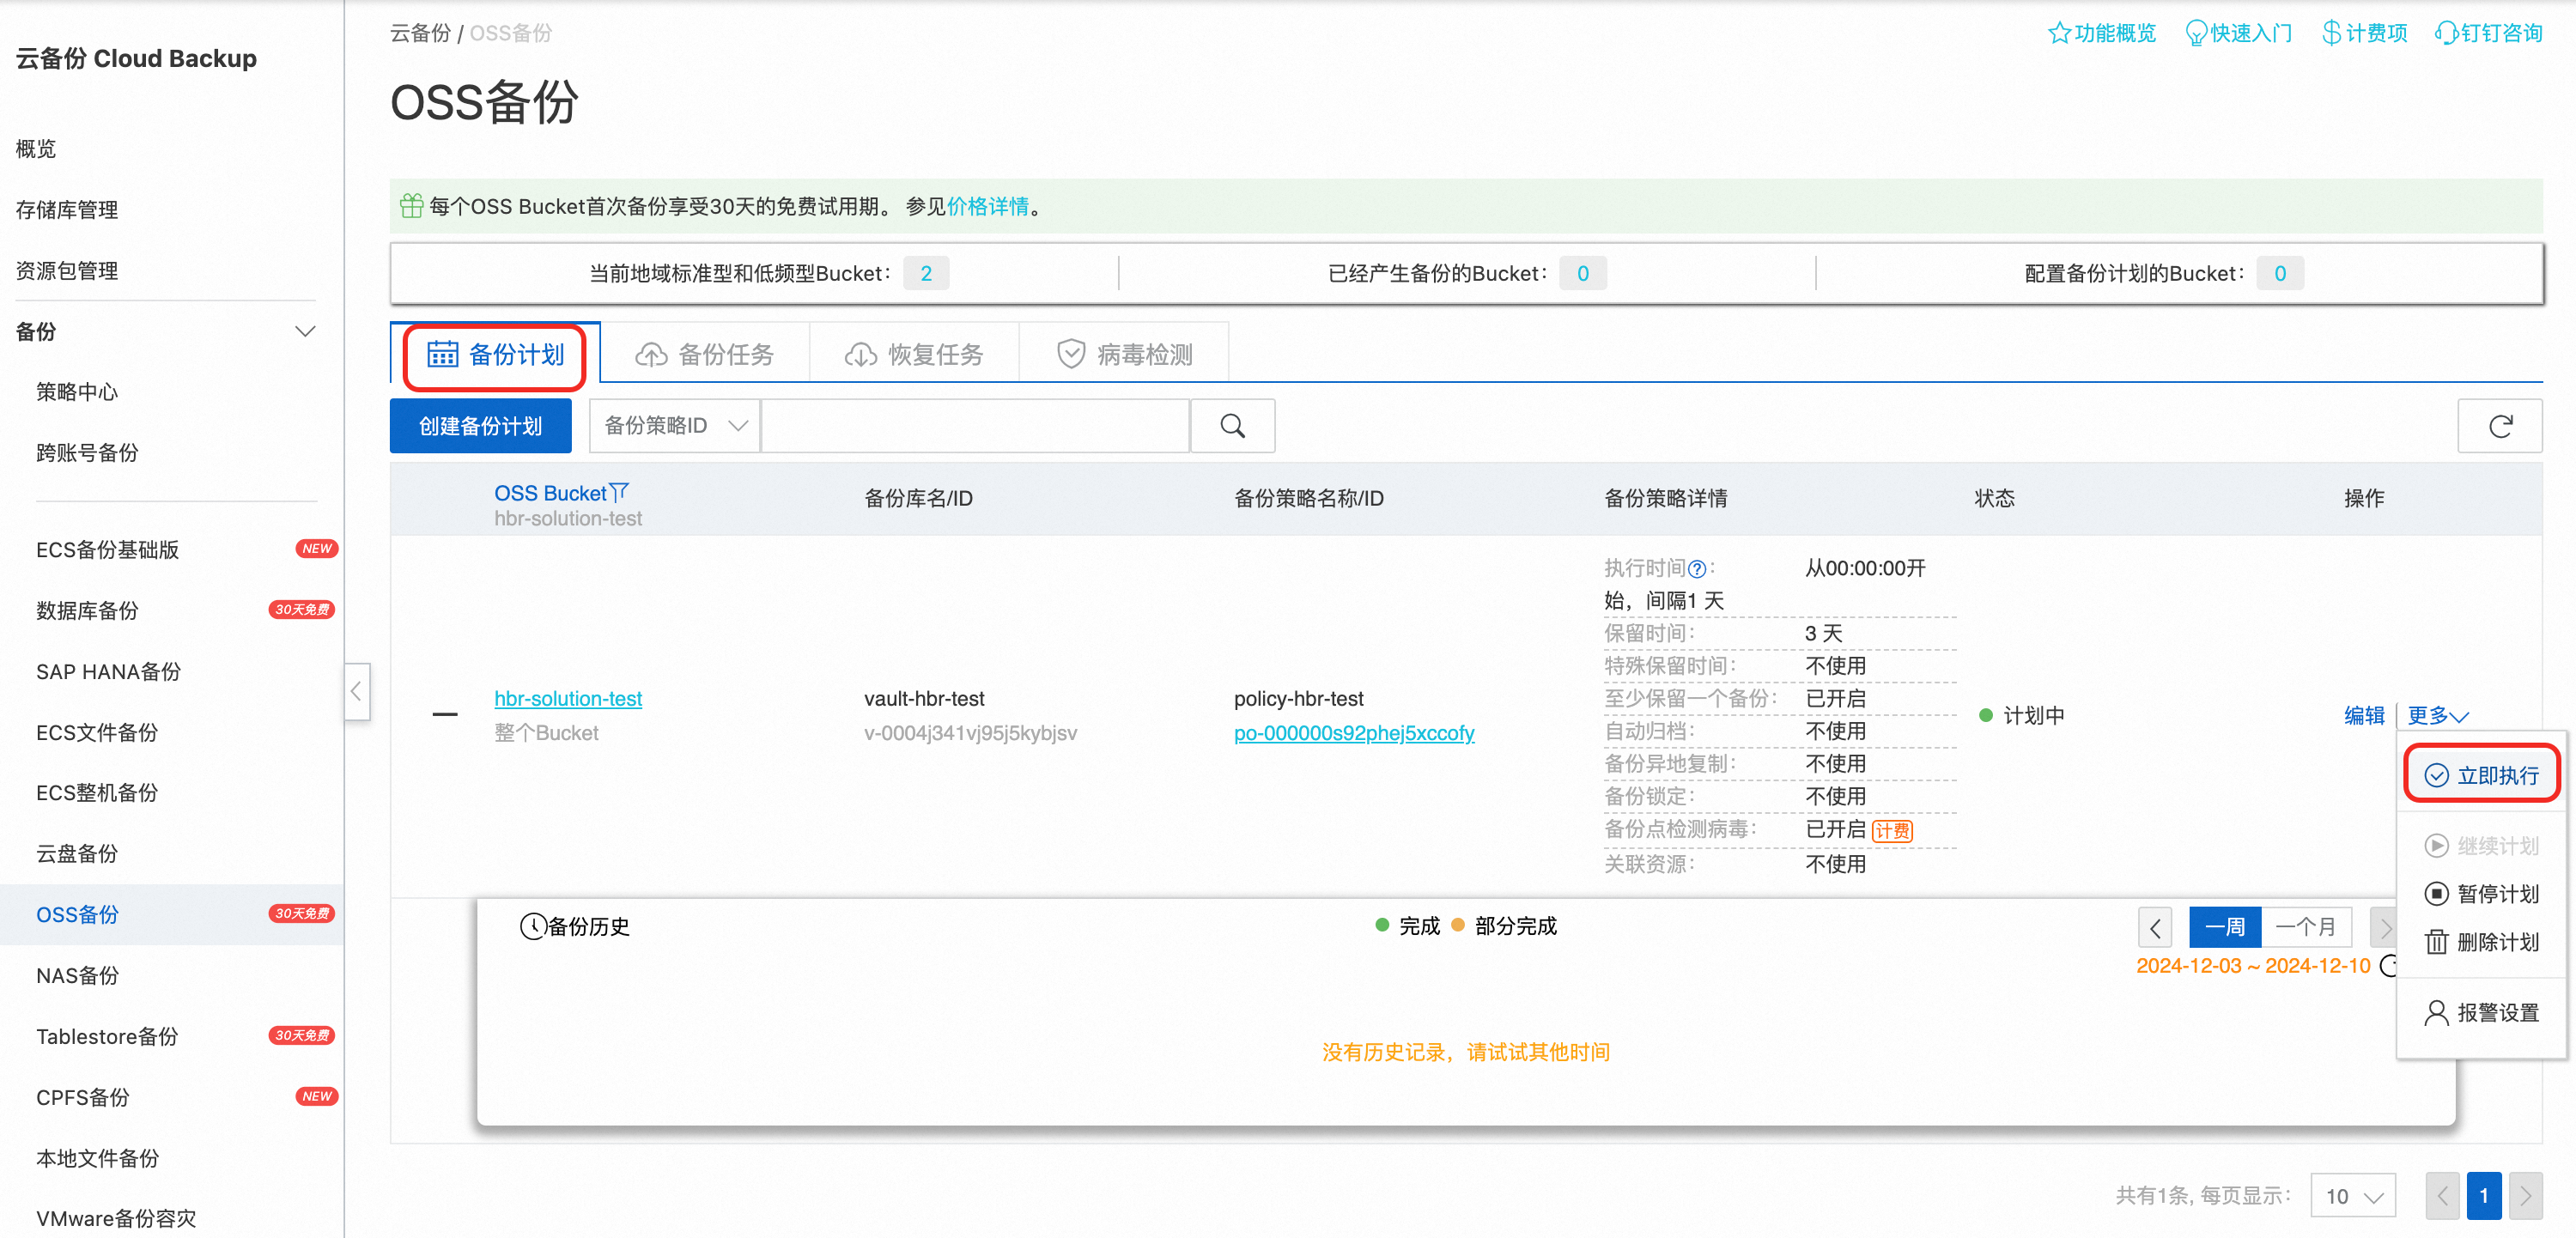Collapse the hbr-solution-test row with minus toggle
The image size is (2576, 1238).
(445, 714)
